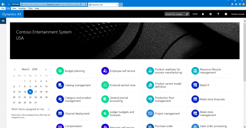
Task: Select March 1 in the calendar
Action: (25, 81)
